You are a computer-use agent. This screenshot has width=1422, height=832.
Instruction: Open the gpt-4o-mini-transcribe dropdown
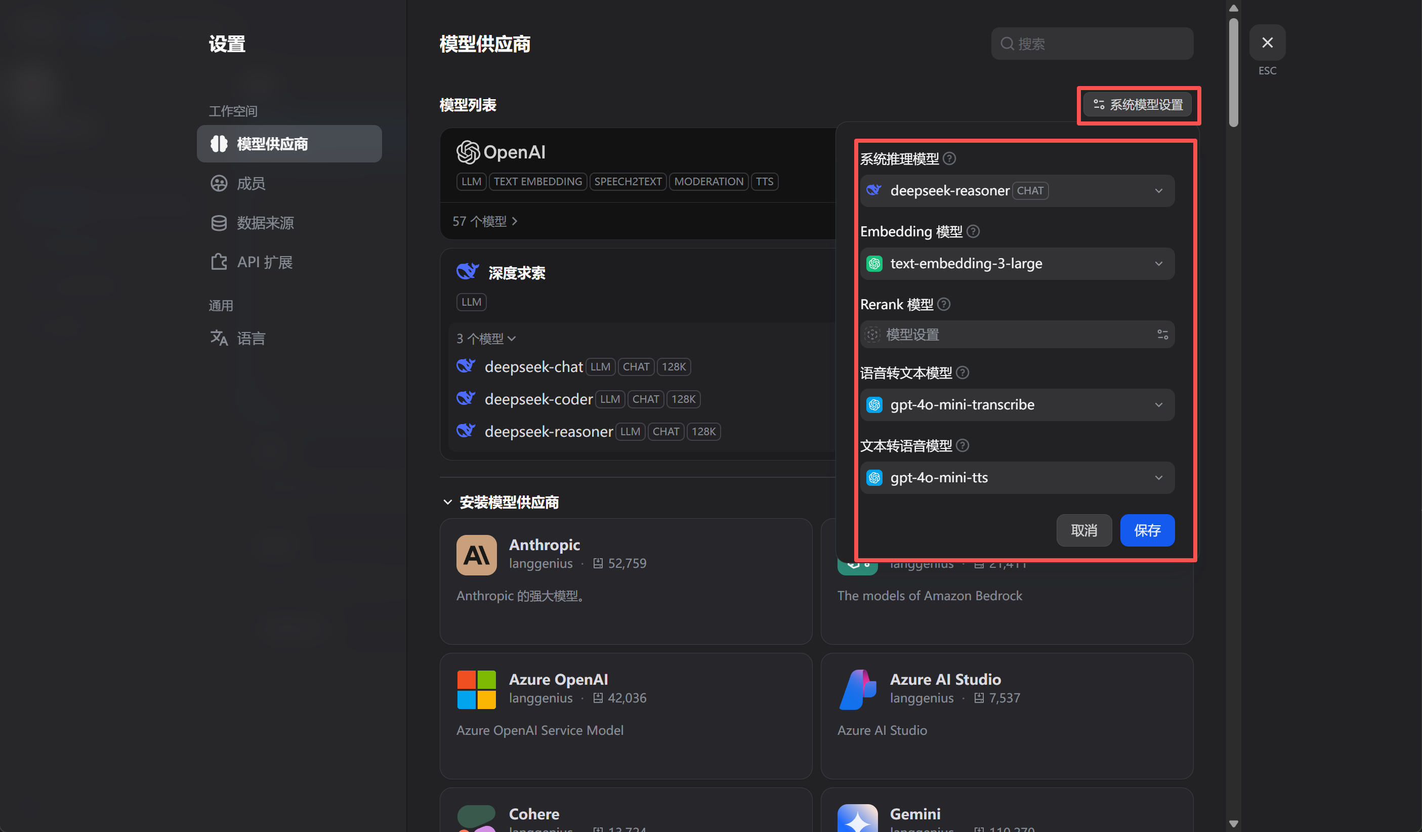1017,405
